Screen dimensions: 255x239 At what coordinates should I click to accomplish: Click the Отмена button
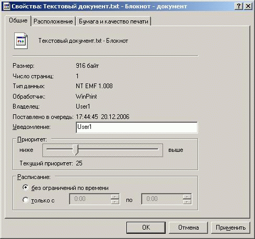[188, 228]
